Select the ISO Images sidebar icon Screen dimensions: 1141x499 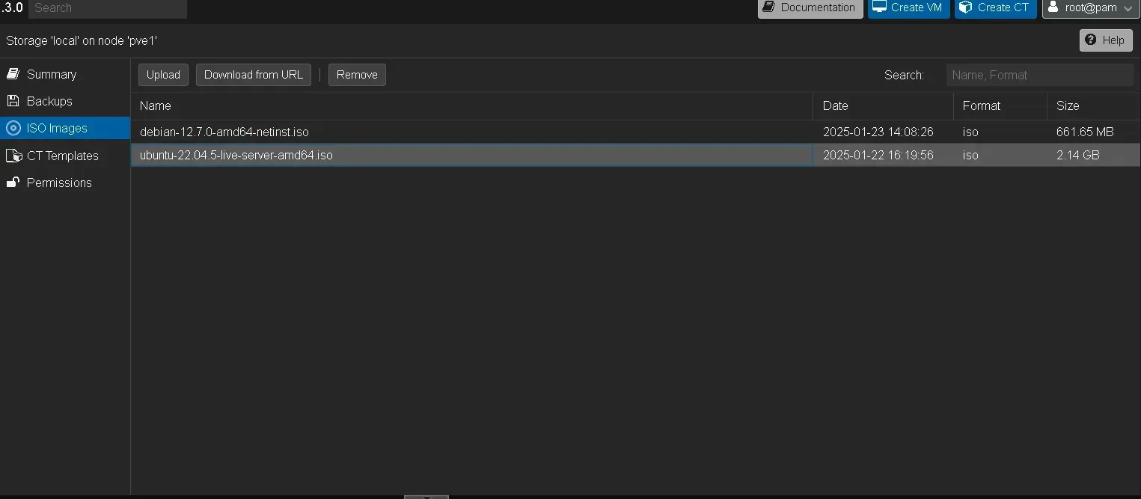click(x=13, y=128)
